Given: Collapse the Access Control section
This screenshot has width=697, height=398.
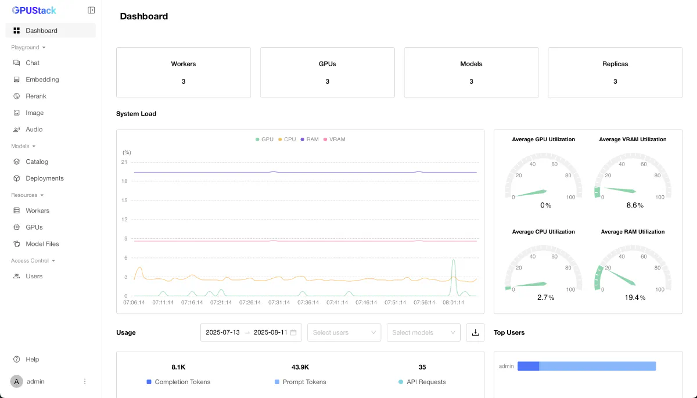Looking at the screenshot, I should (33, 260).
